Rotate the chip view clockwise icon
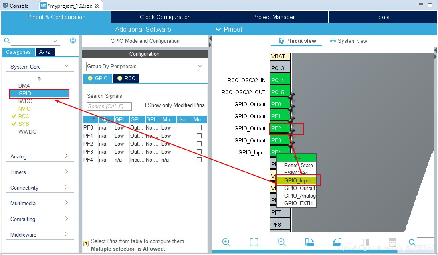438x255 pixels. [309, 242]
